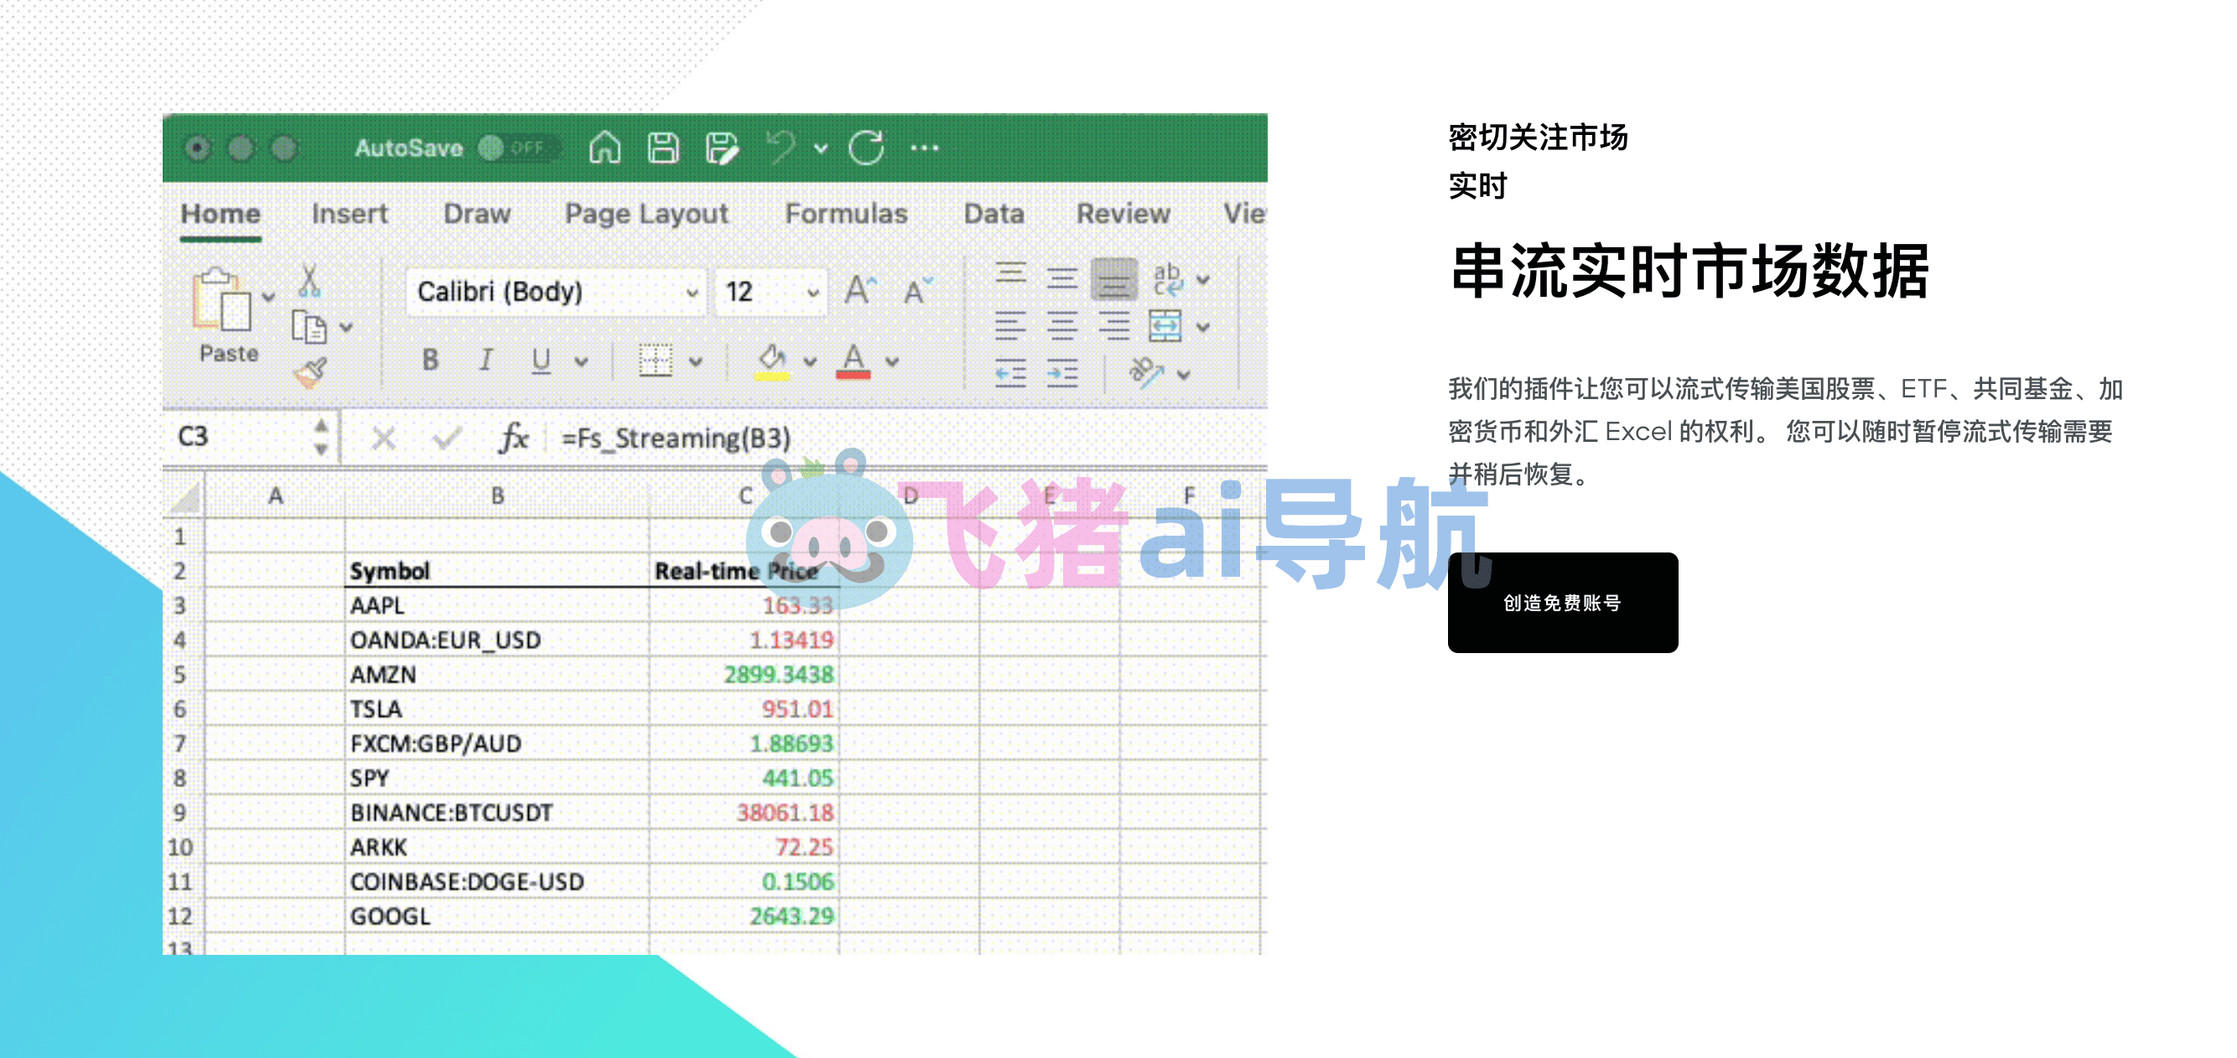
Task: Open the more options ellipsis
Action: (x=924, y=148)
